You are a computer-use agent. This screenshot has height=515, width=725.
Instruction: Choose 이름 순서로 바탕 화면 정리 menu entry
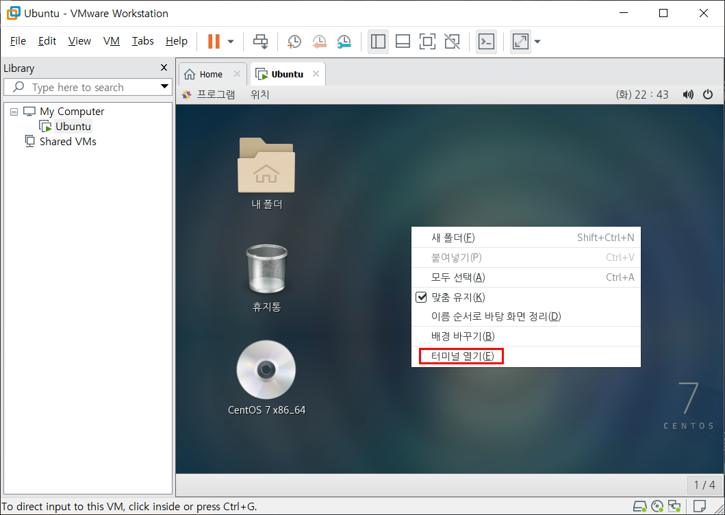(x=526, y=316)
